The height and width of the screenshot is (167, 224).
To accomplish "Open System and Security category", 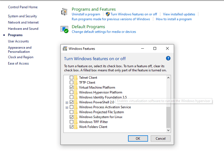I will click(22, 16).
